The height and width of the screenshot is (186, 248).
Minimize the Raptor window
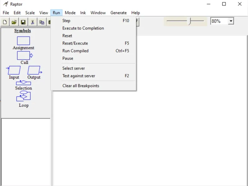[x=209, y=4]
